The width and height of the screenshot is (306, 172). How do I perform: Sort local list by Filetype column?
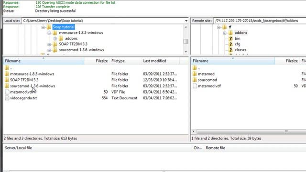click(125, 61)
